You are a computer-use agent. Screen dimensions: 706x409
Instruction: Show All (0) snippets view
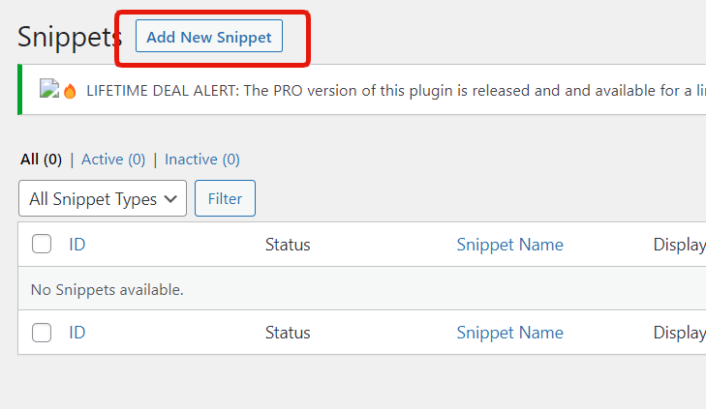(41, 160)
